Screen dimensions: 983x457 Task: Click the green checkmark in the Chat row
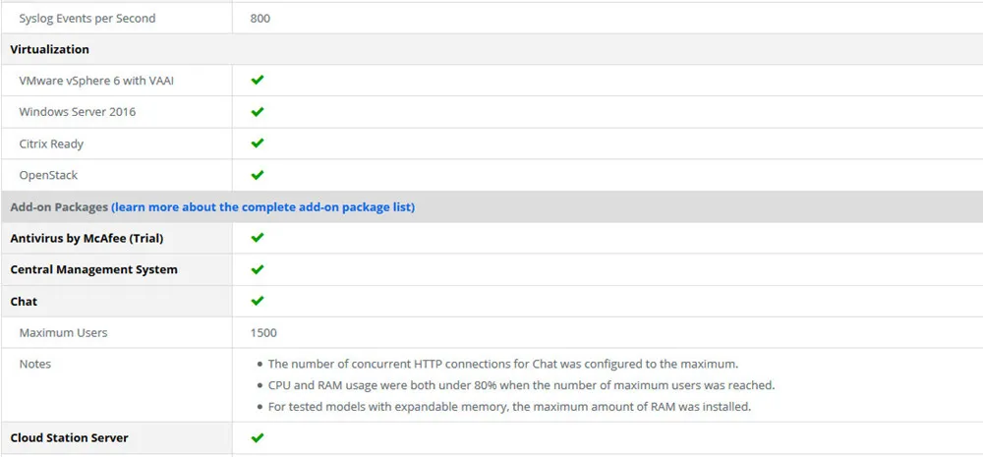(257, 301)
